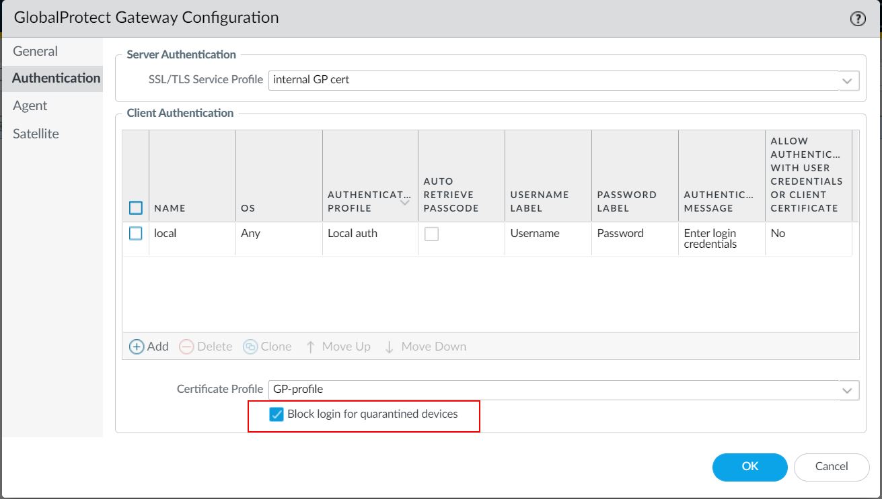Confirm with the OK button
Viewport: 882px width, 499px height.
pos(749,467)
